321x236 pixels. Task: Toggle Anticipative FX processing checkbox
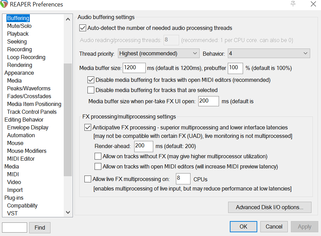click(87, 128)
